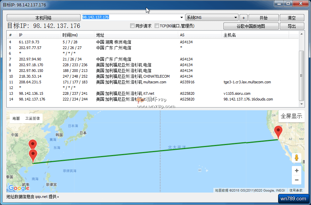Expand the target IP address dropdown arrow
This screenshot has height=205, width=311.
[182, 17]
